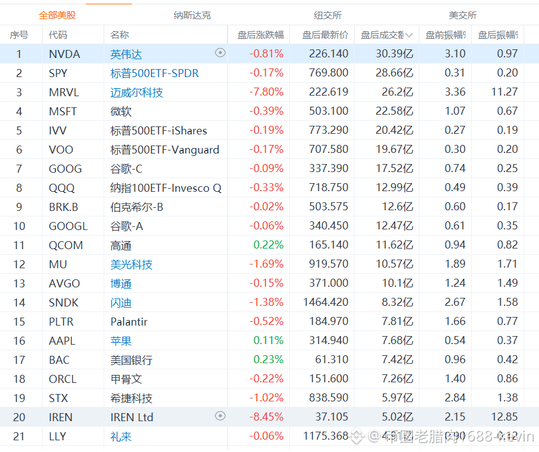This screenshot has width=539, height=452.
Task: Select the STX ticker code
Action: tap(59, 398)
